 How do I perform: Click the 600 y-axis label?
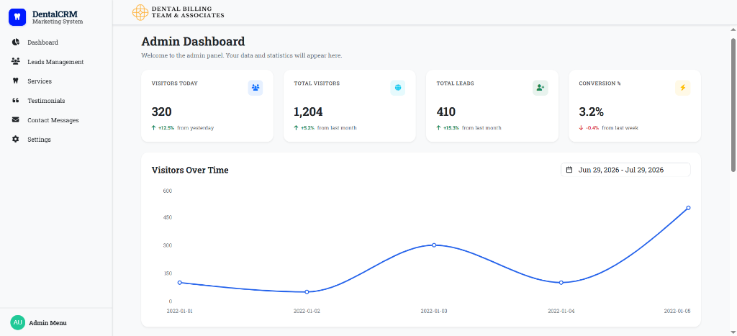coord(168,191)
